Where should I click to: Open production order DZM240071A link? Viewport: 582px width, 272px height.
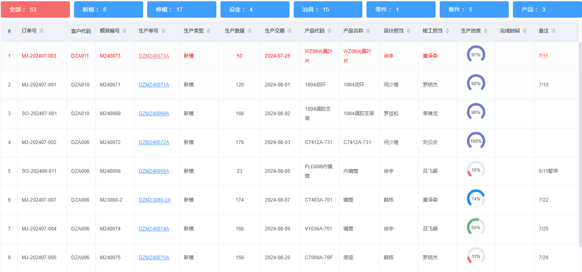pyautogui.click(x=154, y=85)
